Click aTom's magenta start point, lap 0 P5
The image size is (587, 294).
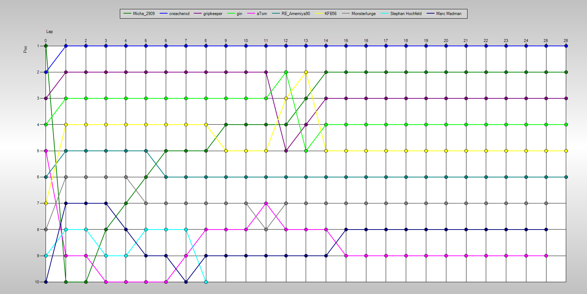[x=46, y=151]
